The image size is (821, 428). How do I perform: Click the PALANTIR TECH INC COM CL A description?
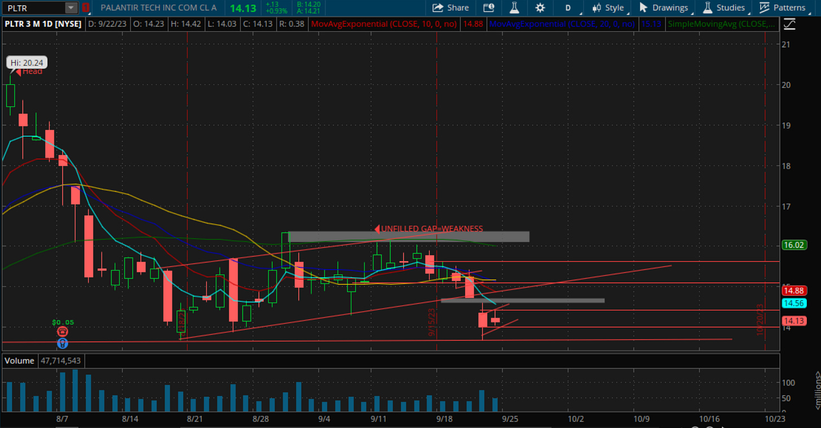click(x=158, y=8)
